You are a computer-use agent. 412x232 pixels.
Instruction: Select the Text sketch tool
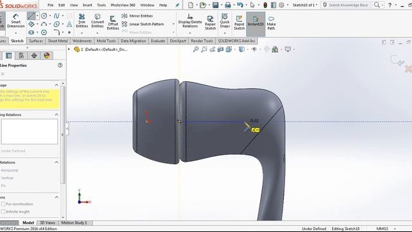pyautogui.click(x=70, y=24)
